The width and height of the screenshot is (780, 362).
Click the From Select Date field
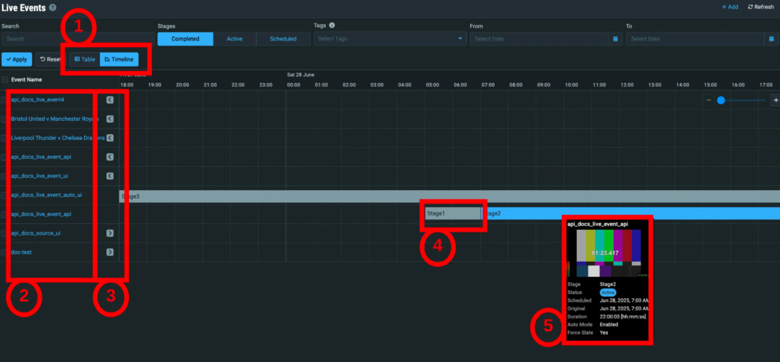pyautogui.click(x=539, y=39)
